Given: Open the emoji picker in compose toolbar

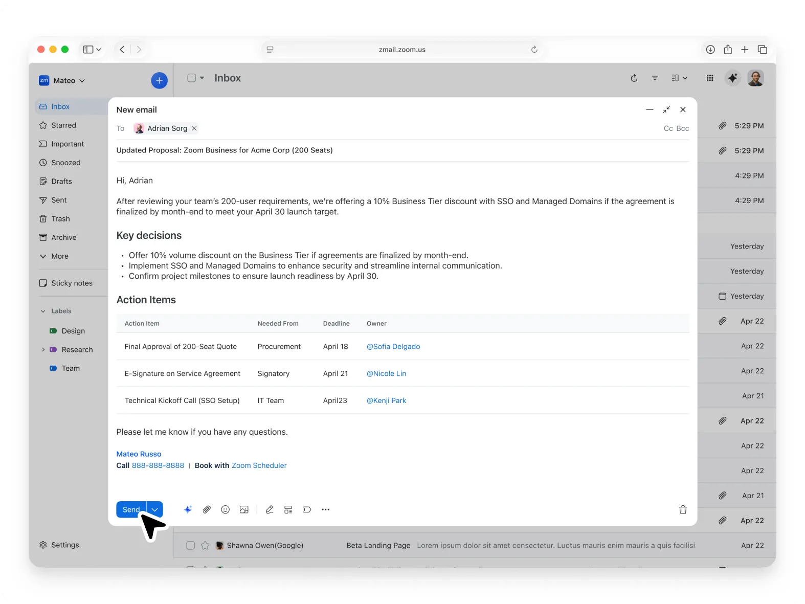Looking at the screenshot, I should pos(226,509).
